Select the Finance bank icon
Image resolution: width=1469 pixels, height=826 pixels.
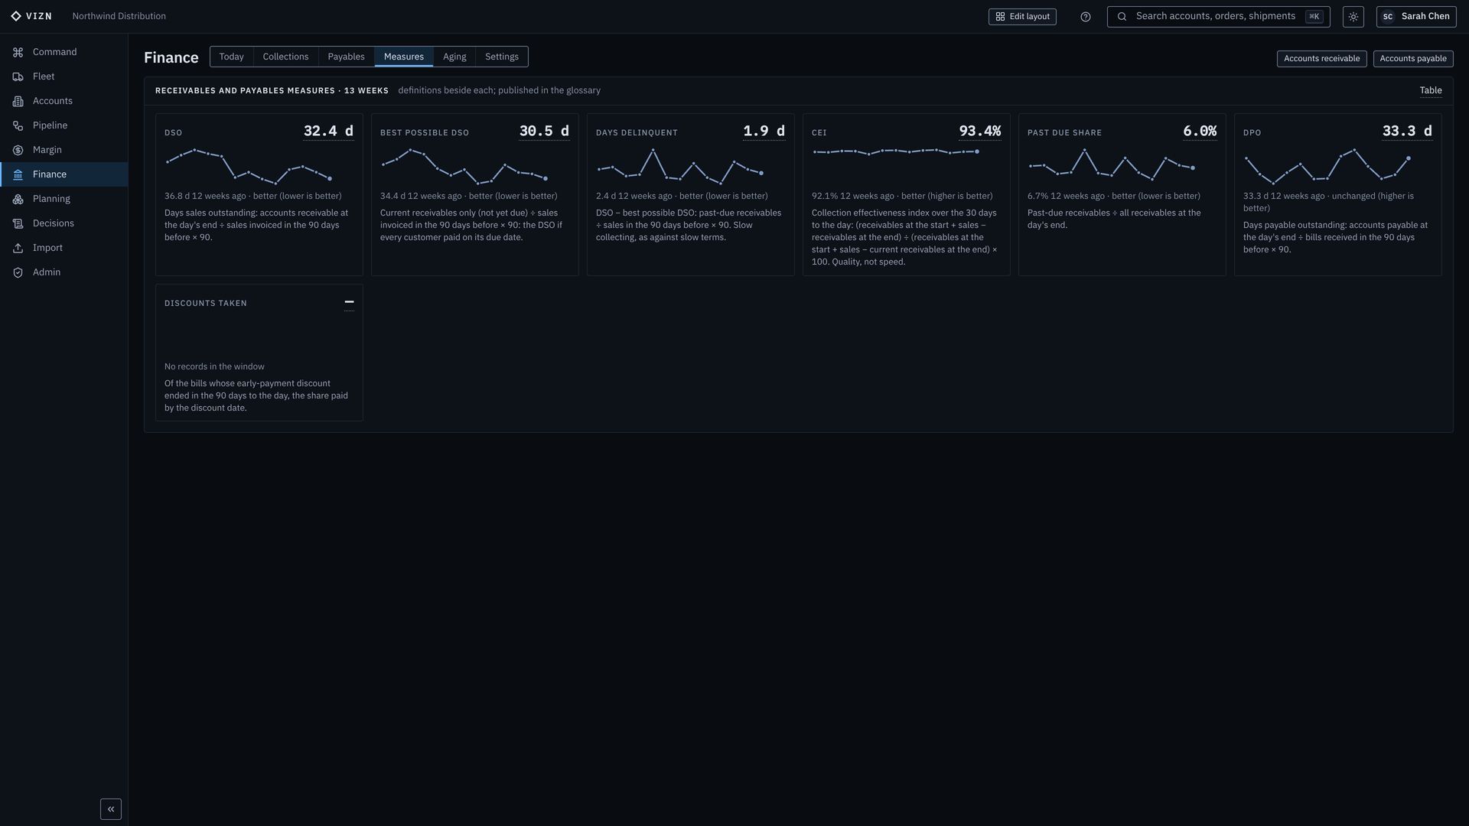pyautogui.click(x=18, y=174)
